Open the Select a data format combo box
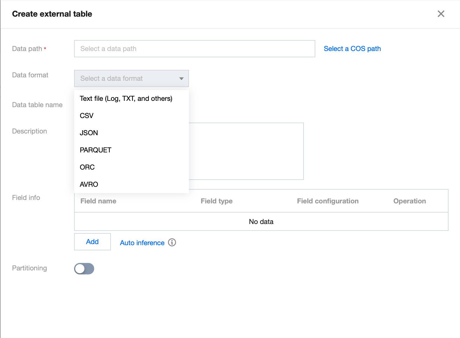The width and height of the screenshot is (460, 338). (126, 78)
